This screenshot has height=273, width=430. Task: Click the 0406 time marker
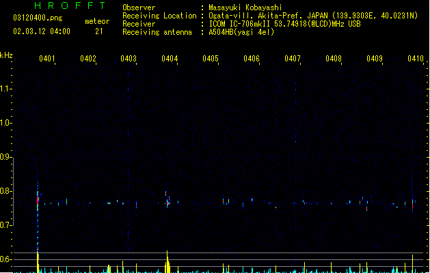tap(252, 59)
